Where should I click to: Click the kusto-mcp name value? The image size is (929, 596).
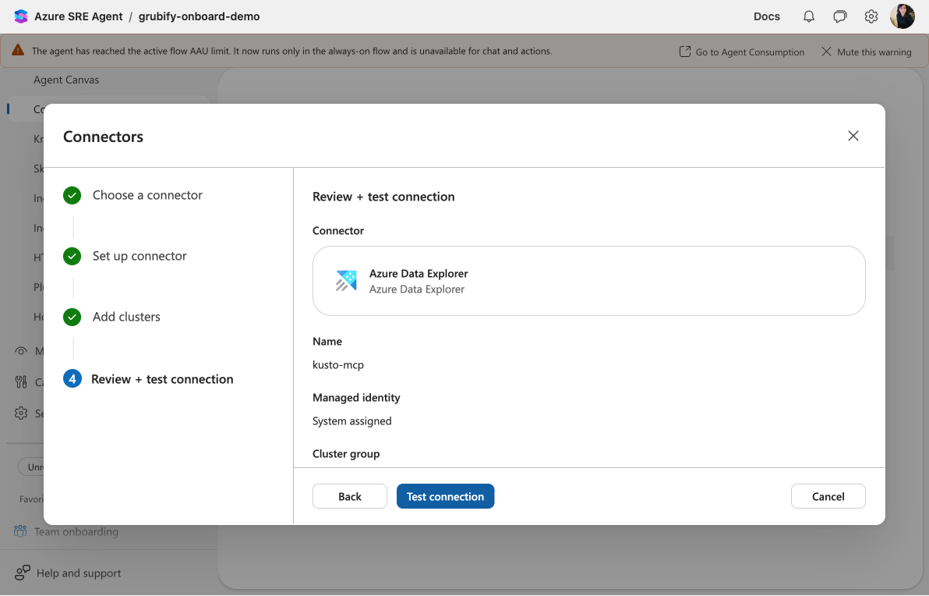(x=338, y=365)
